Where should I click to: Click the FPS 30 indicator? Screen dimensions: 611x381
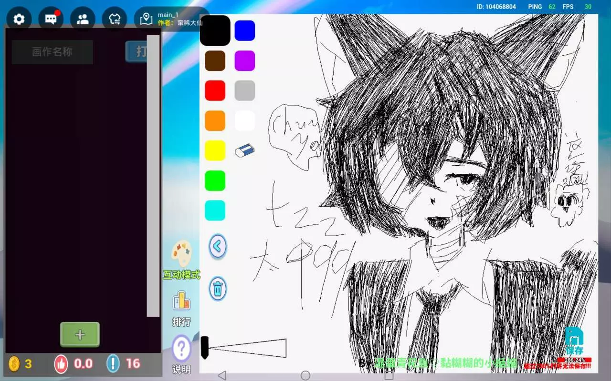coord(577,7)
